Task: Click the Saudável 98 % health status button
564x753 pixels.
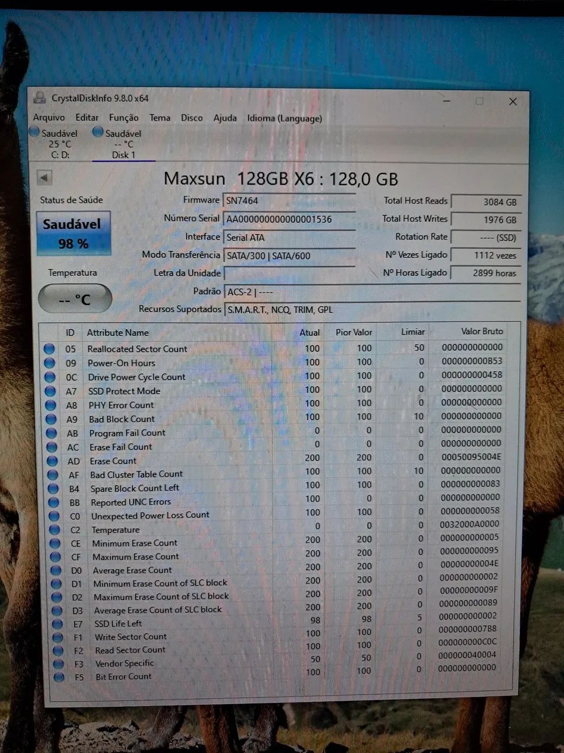Action: (73, 234)
